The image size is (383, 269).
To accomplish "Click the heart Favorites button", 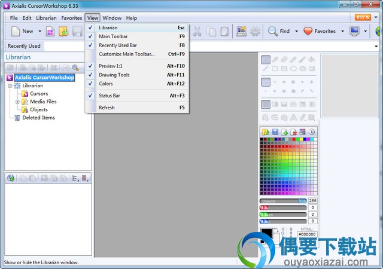I will (x=320, y=31).
